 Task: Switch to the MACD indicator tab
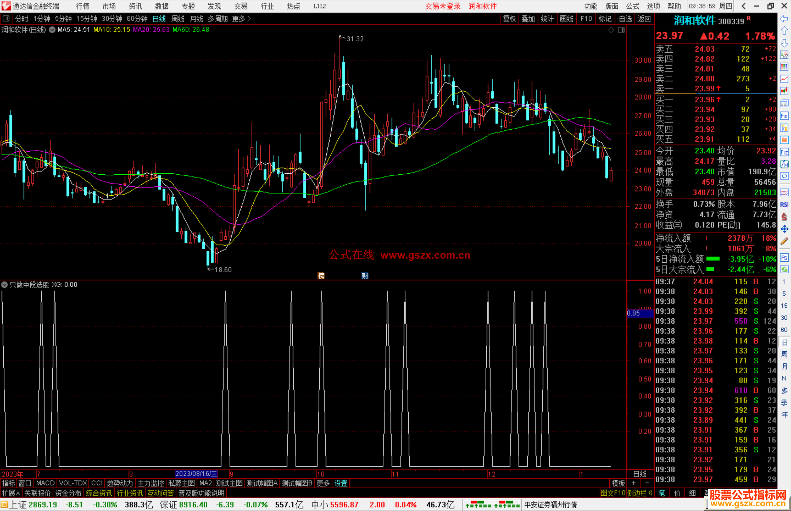coord(45,483)
